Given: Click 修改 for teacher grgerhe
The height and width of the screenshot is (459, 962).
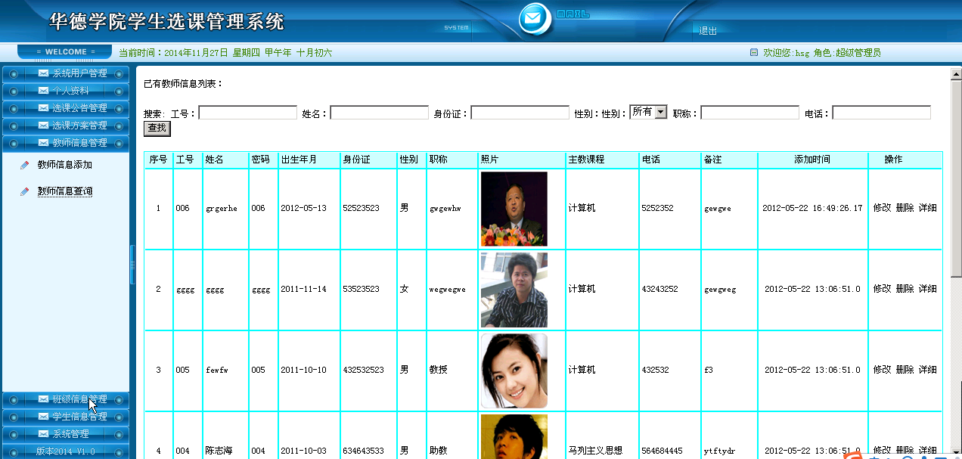Looking at the screenshot, I should 882,208.
